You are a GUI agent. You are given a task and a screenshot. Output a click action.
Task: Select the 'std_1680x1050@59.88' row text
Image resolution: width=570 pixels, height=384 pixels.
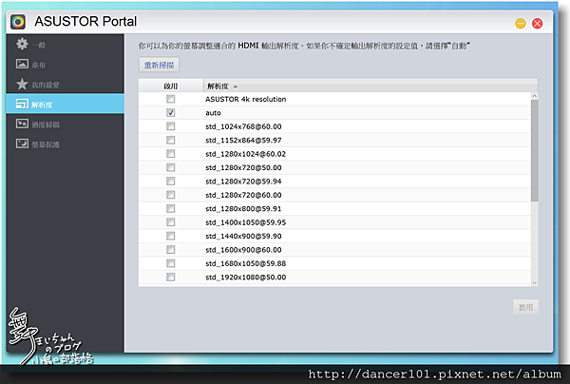click(x=246, y=263)
